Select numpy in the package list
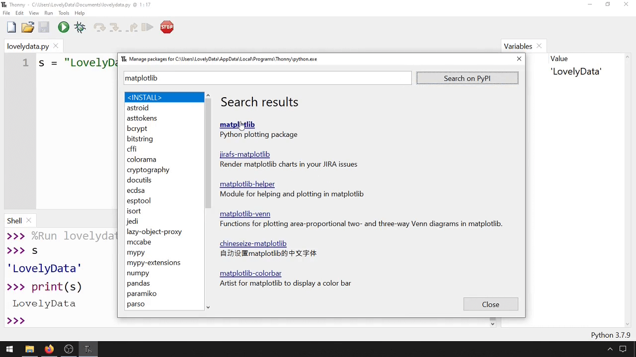This screenshot has height=357, width=636. click(138, 273)
